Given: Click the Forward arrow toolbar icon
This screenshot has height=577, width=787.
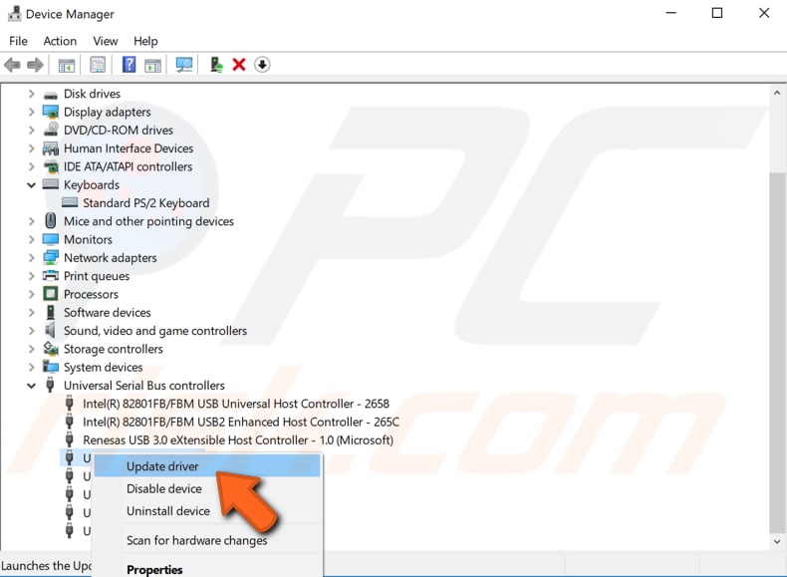Looking at the screenshot, I should tap(35, 65).
